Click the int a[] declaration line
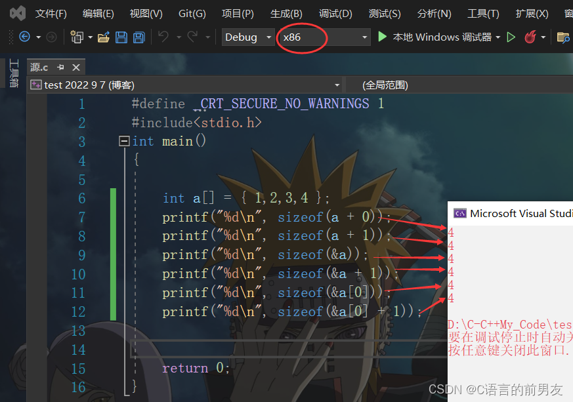This screenshot has height=402, width=573. [246, 198]
